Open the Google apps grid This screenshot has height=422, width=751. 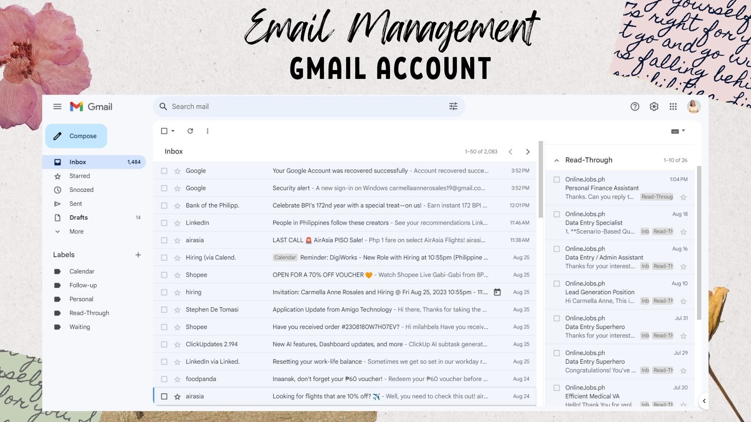pyautogui.click(x=673, y=107)
